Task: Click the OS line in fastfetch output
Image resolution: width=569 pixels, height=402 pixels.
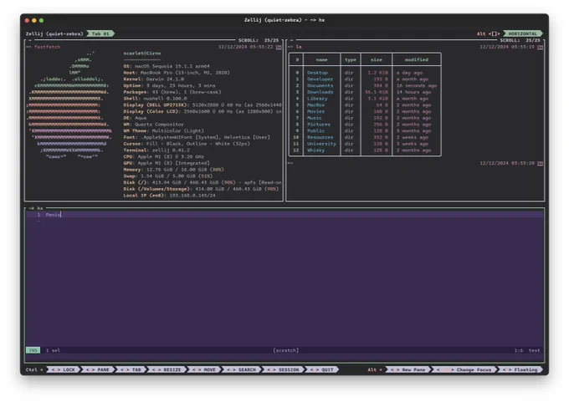Action: pyautogui.click(x=167, y=66)
